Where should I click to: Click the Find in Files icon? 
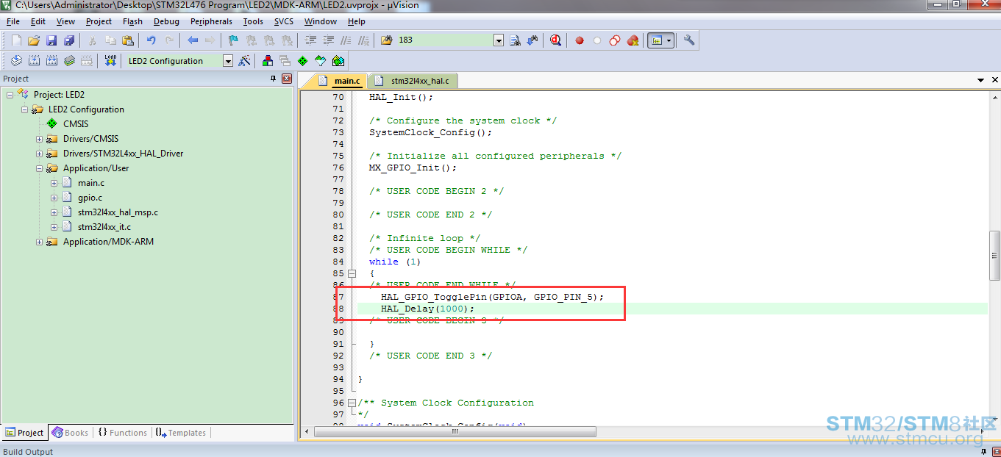387,40
